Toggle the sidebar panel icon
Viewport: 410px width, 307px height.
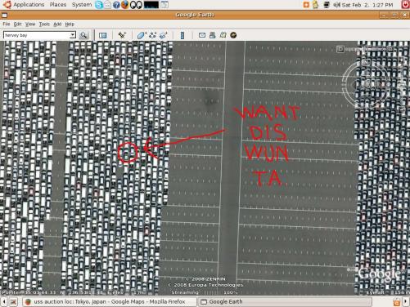click(x=103, y=35)
